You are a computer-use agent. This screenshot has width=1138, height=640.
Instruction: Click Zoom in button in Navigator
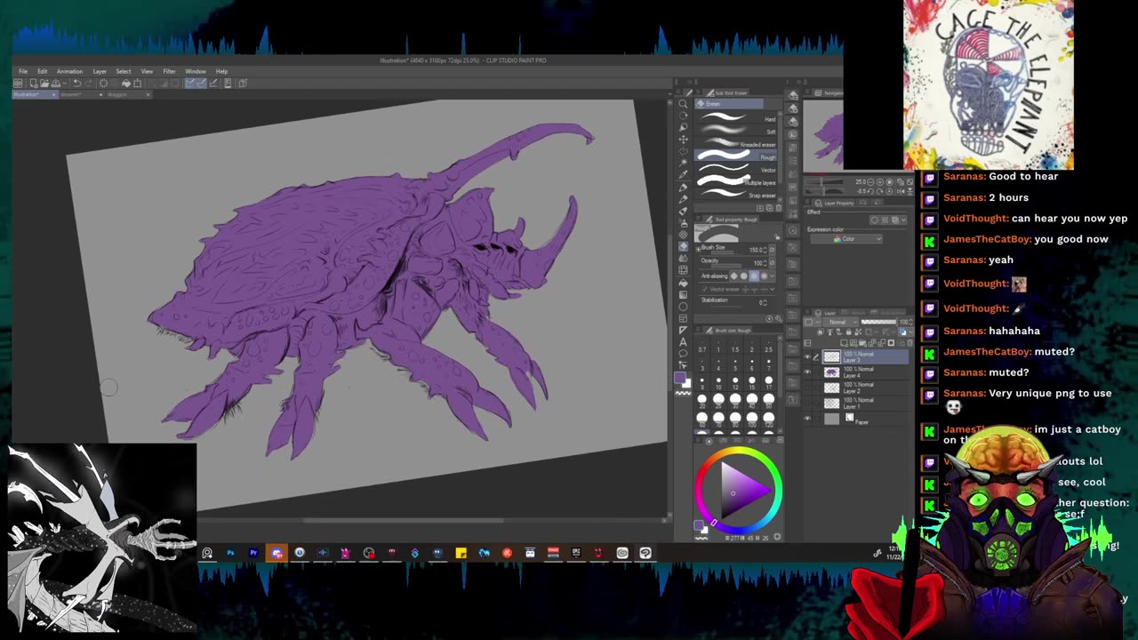[880, 182]
